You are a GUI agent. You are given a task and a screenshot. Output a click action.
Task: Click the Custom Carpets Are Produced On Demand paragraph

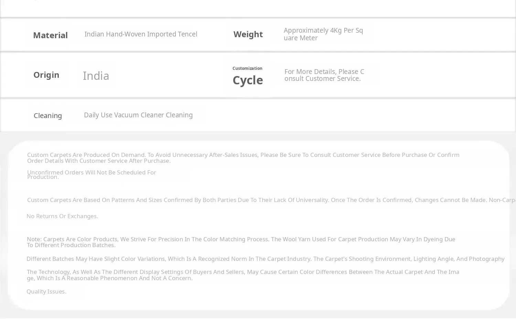pos(243,158)
